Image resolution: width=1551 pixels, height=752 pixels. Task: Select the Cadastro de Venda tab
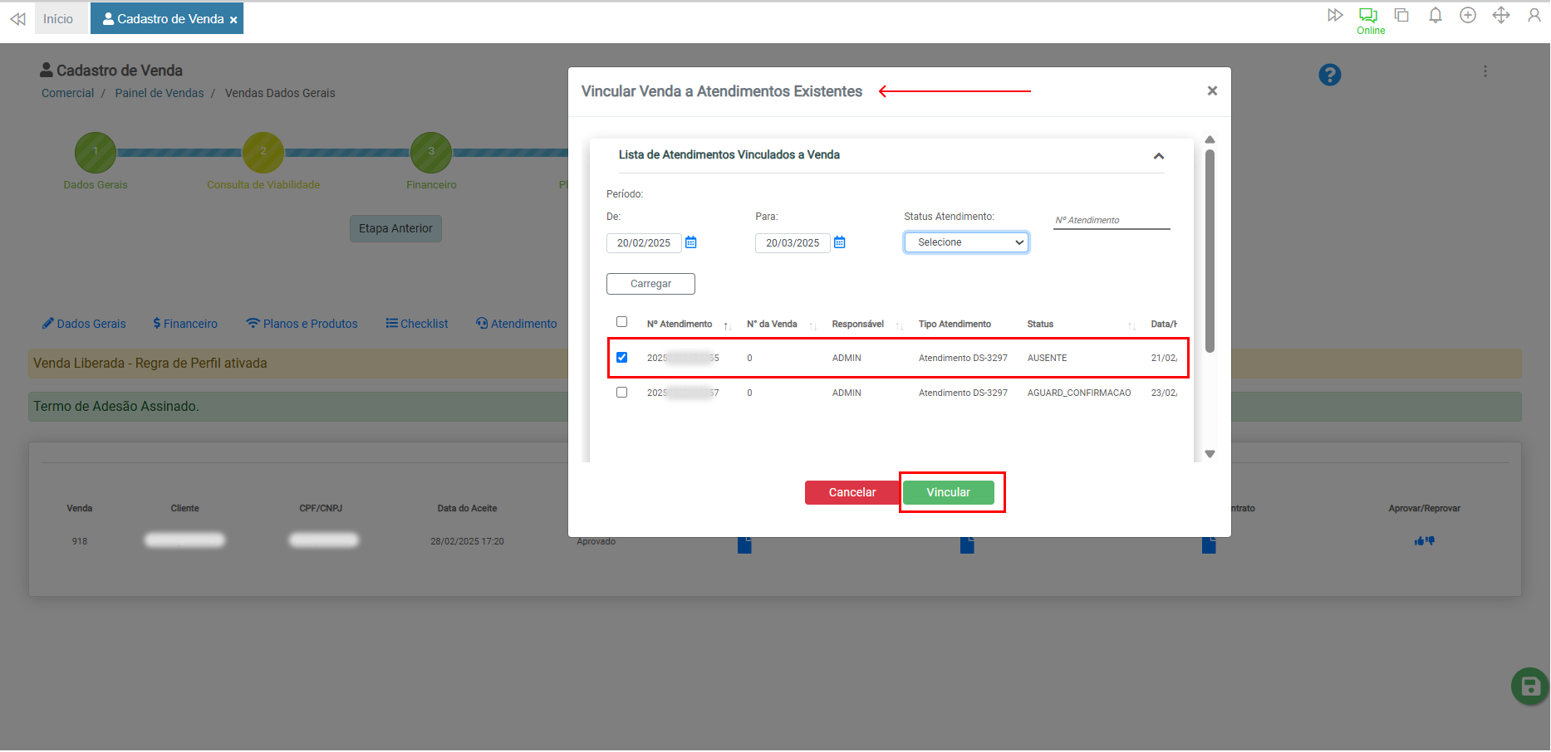click(164, 19)
